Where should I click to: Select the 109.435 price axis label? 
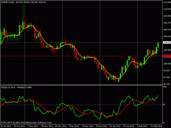(x=167, y=16)
